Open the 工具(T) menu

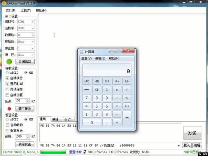tap(26, 10)
